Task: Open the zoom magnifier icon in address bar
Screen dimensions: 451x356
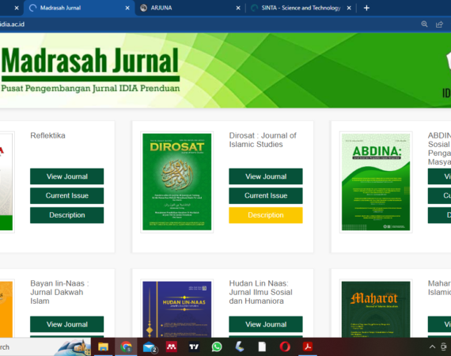Action: (424, 25)
